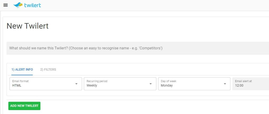Screen dimensions: 269x114
Task: Click the Email format dropdown arrow
Action: coord(76,84)
